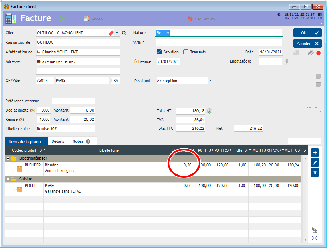Switch to the Notes tab

(81, 141)
